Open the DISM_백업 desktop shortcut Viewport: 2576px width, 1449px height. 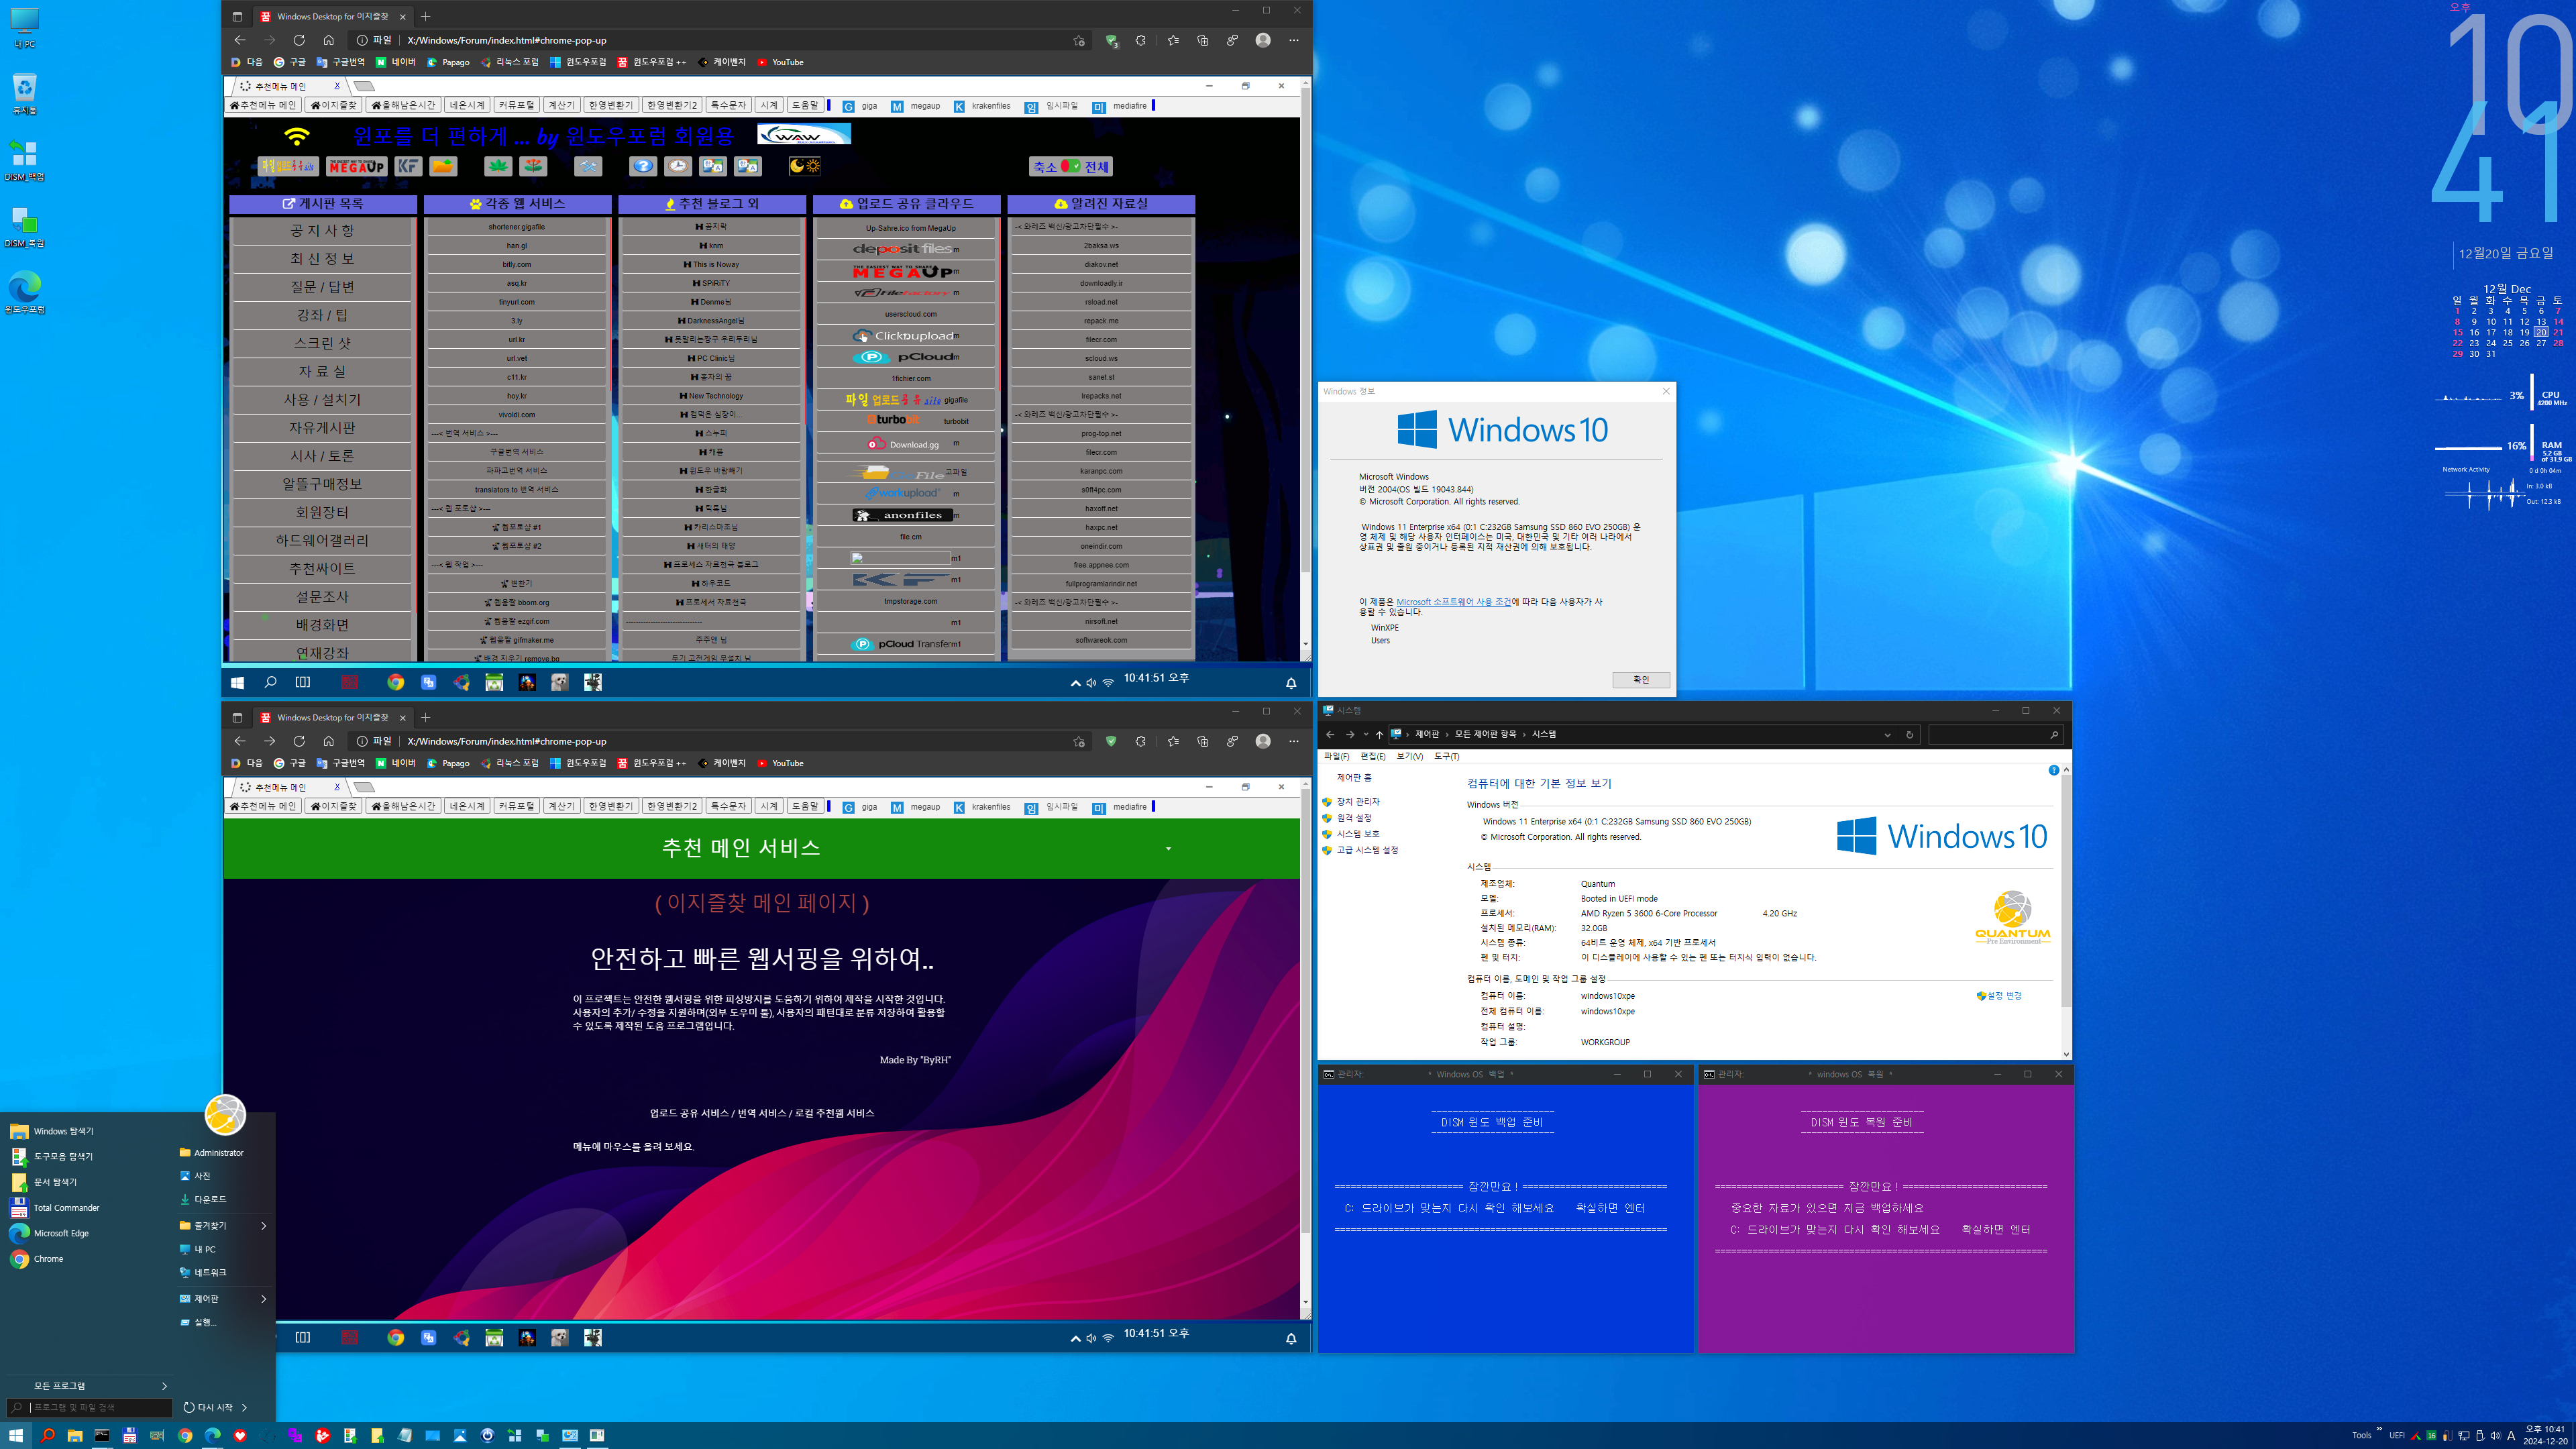click(x=24, y=160)
